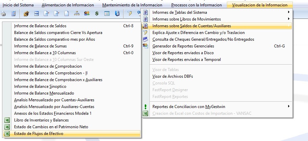
Task: Click the printer icon in the toolbar
Action: point(3,14)
